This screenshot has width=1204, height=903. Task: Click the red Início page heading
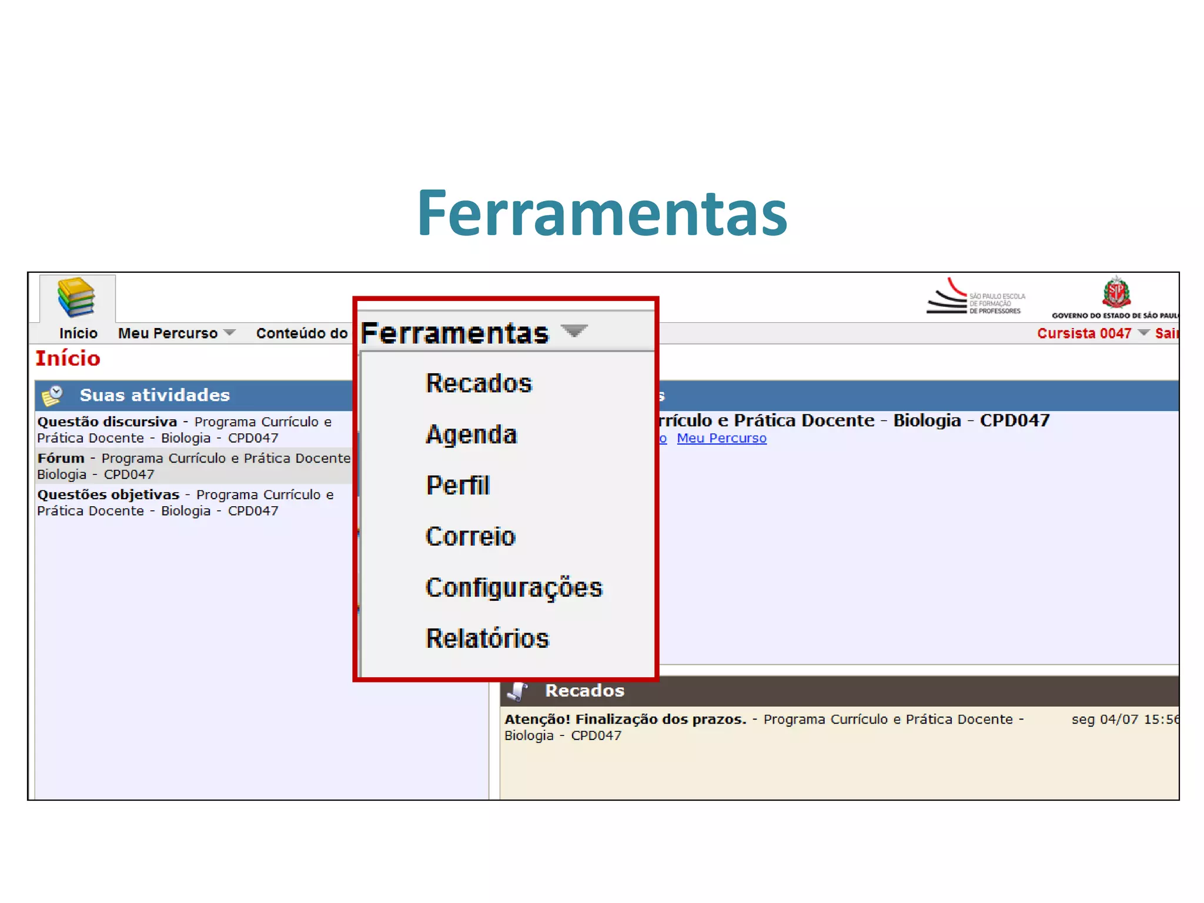[x=68, y=359]
